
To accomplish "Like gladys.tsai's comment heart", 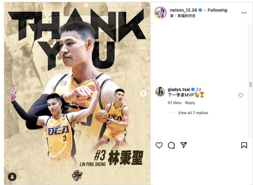I will click(241, 95).
